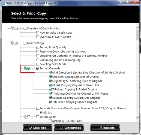The width and height of the screenshot is (141, 135).
Task: Check Stopping Job Currently in Process checkbox
Action: pos(38,56)
